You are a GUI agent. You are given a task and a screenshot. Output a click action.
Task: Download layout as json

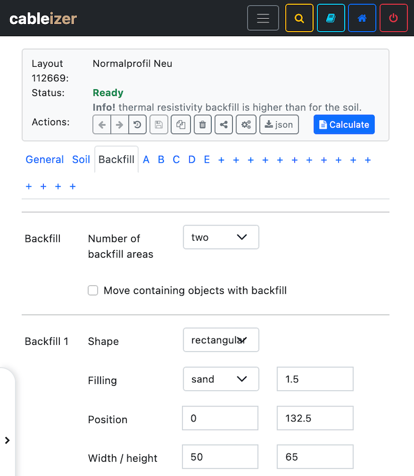pos(279,125)
